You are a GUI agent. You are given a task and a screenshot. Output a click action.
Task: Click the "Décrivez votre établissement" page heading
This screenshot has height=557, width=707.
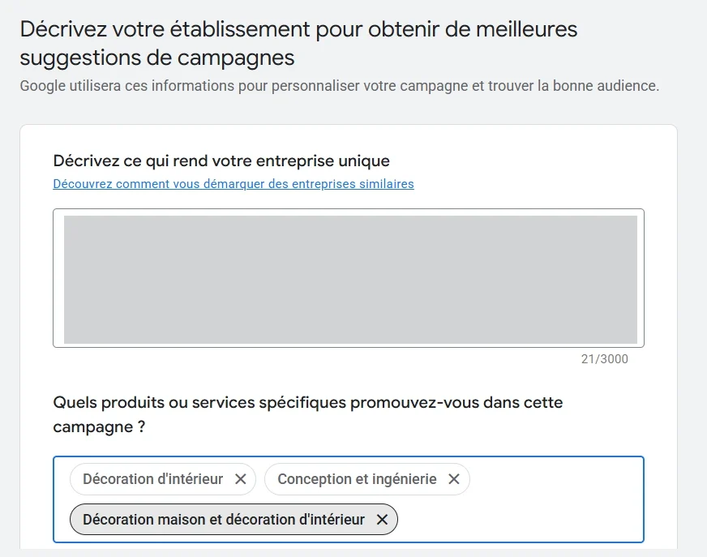coord(298,30)
